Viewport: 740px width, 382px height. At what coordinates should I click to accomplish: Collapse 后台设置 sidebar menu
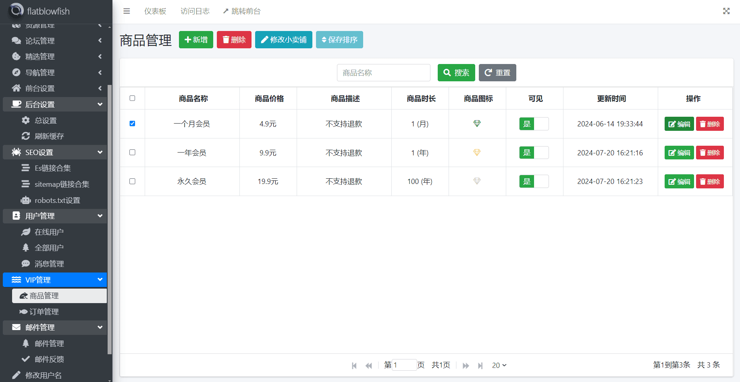pyautogui.click(x=55, y=104)
